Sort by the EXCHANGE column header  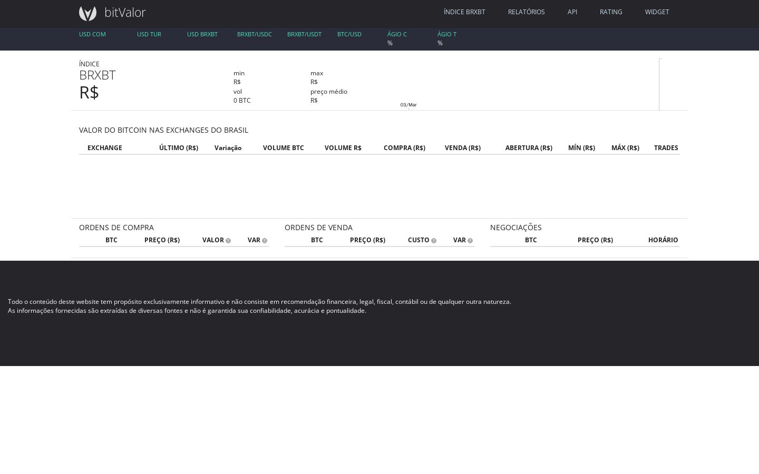pyautogui.click(x=105, y=148)
